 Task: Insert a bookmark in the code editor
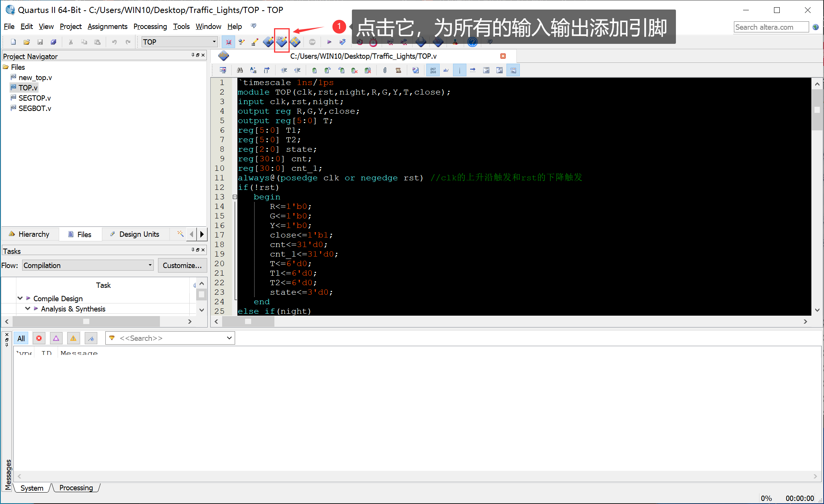(314, 70)
